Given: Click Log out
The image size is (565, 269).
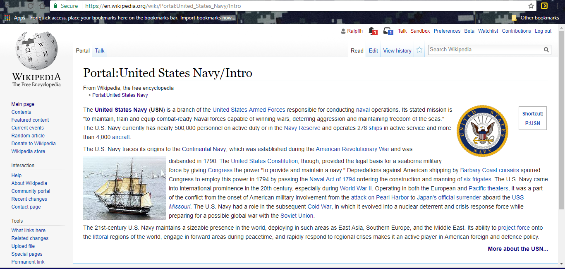Looking at the screenshot, I should pos(543,31).
